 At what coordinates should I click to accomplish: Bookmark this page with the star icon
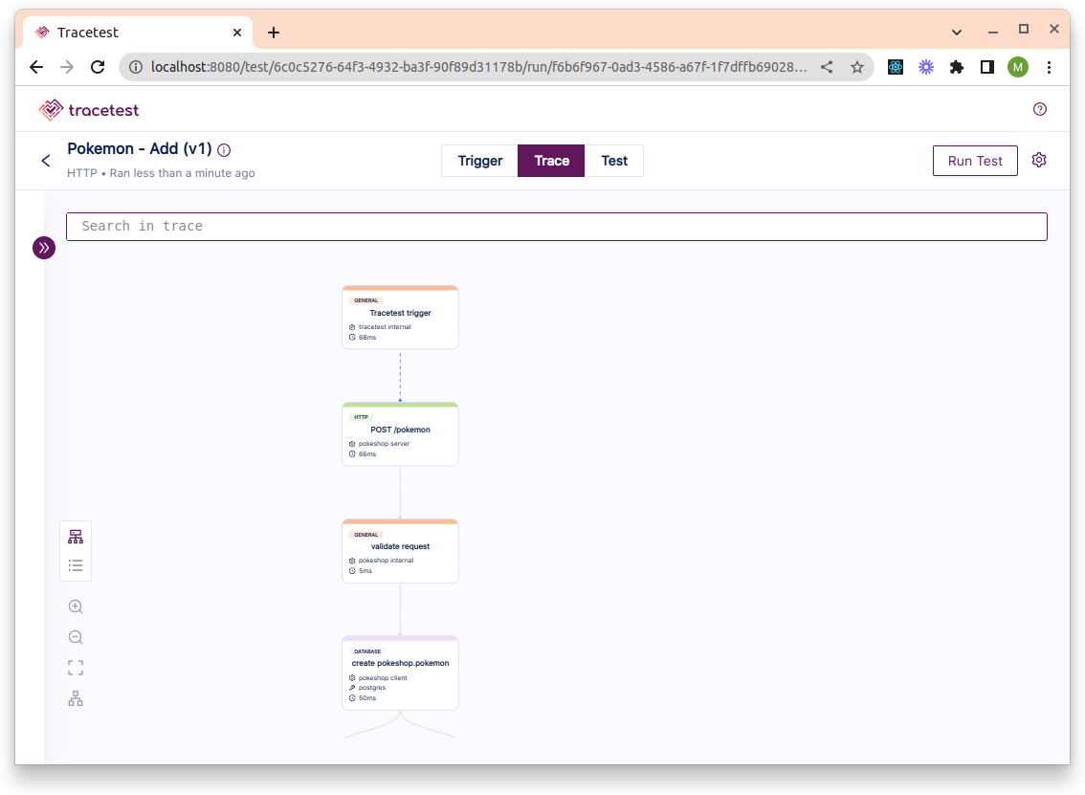click(856, 67)
